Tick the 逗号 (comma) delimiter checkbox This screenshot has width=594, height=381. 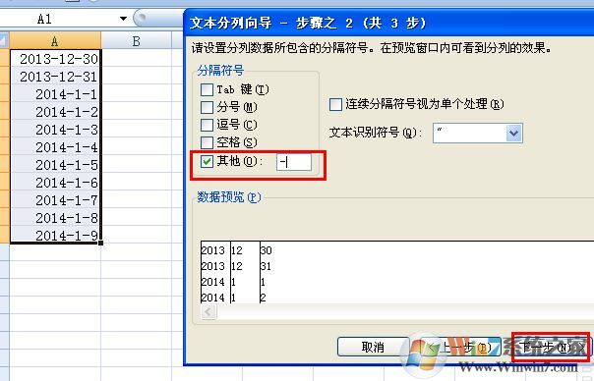(x=207, y=125)
